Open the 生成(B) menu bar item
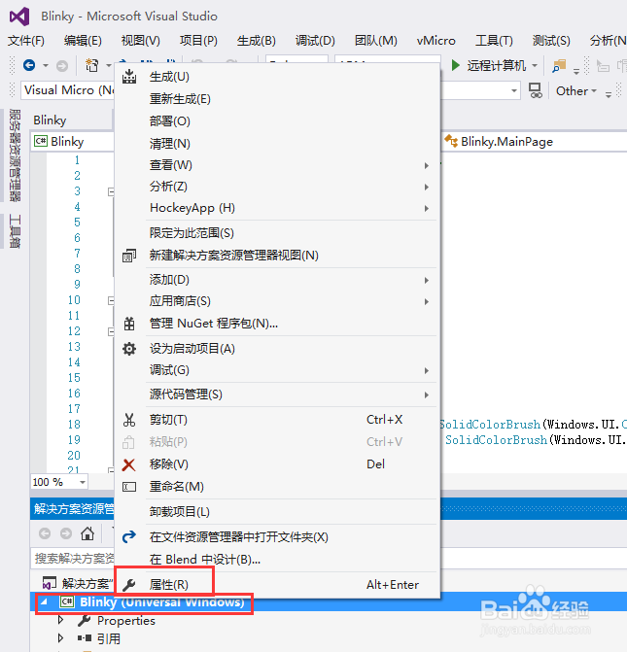 (257, 41)
